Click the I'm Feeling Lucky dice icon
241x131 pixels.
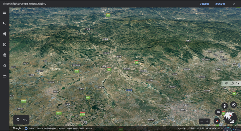[x=5, y=45]
